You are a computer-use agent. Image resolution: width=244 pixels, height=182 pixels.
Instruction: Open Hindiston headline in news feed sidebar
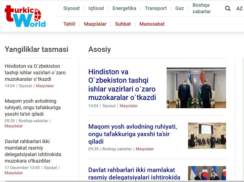[x=35, y=73]
